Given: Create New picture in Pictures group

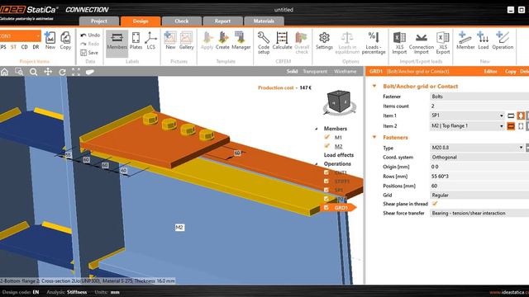Looking at the screenshot, I should (x=170, y=40).
